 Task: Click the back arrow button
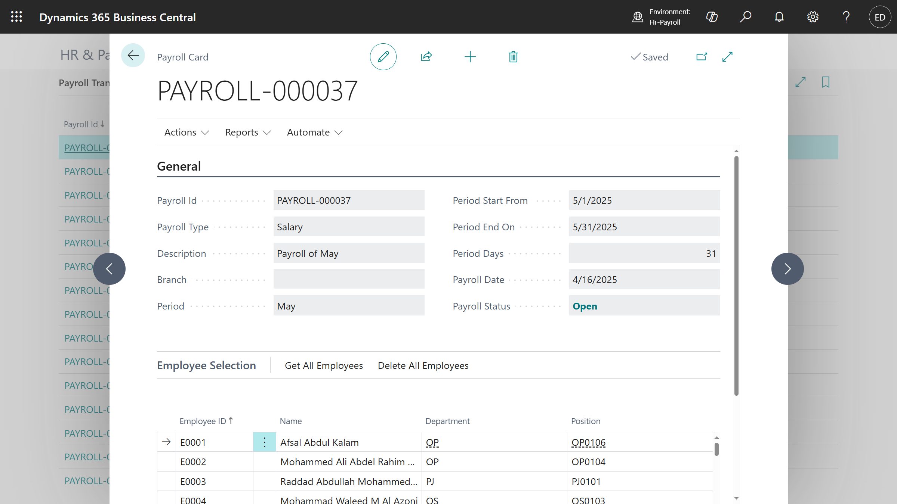click(133, 56)
